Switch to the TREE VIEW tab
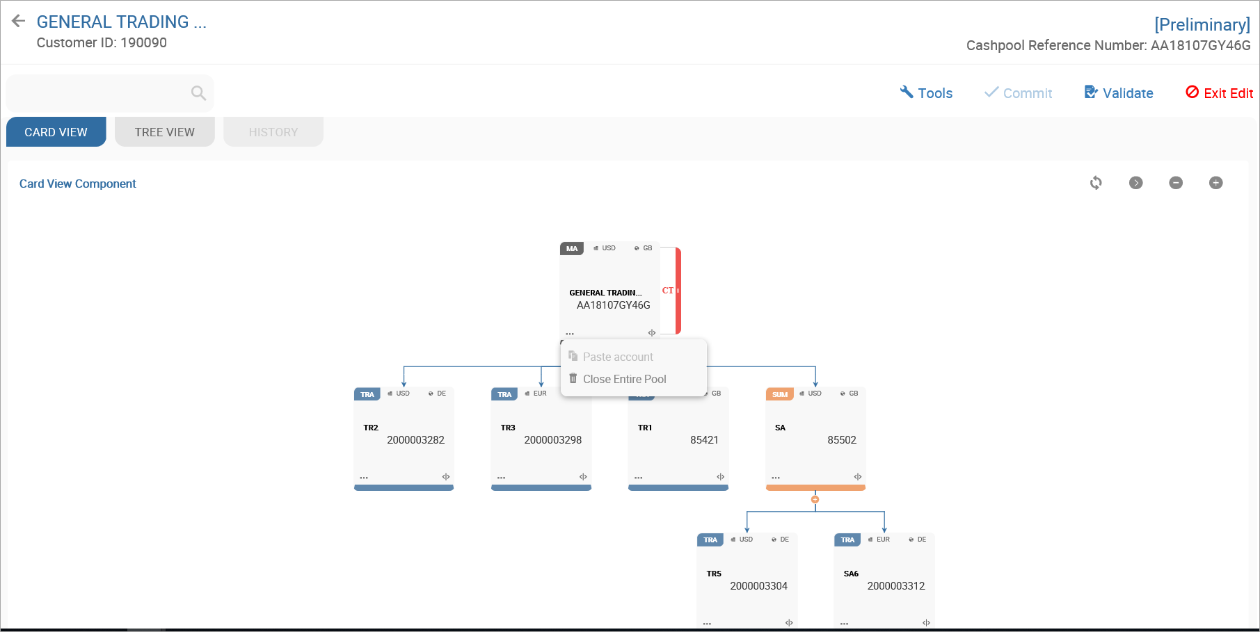The height and width of the screenshot is (632, 1260). pyautogui.click(x=165, y=132)
